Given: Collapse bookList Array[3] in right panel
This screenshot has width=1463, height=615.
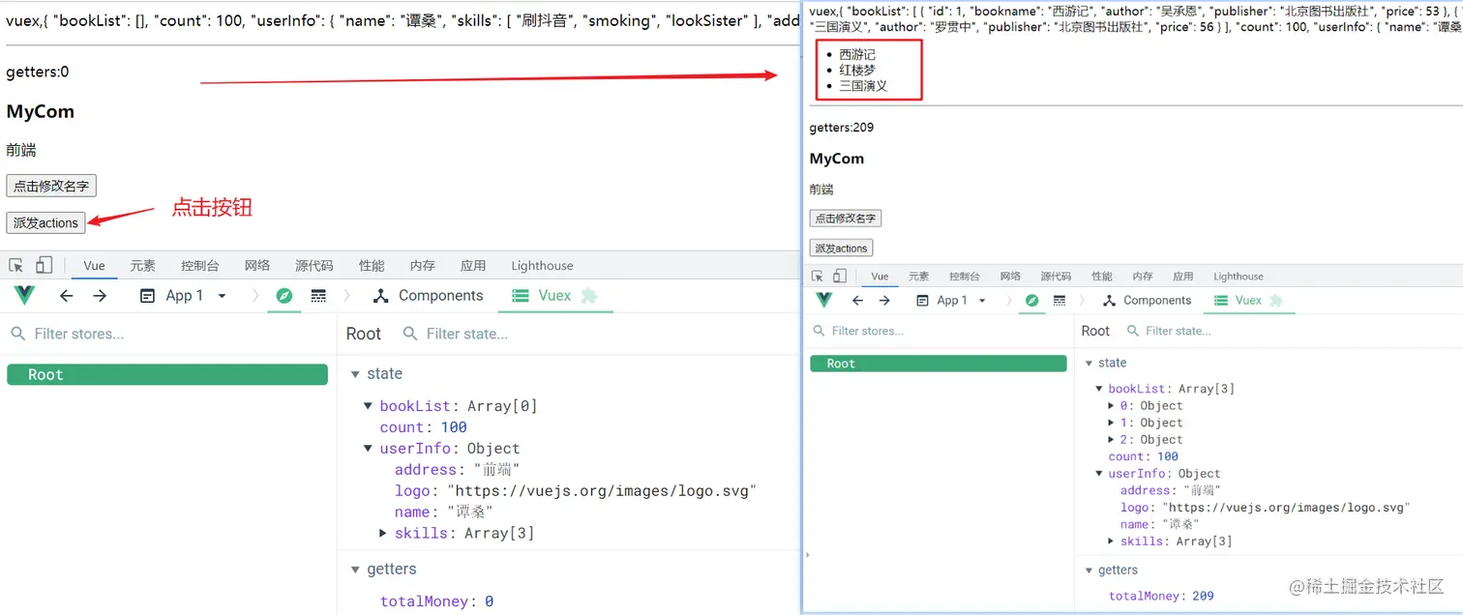Looking at the screenshot, I should click(1099, 389).
